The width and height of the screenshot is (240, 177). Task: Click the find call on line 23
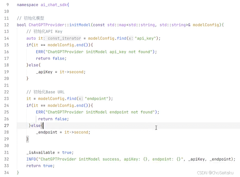point(72,99)
